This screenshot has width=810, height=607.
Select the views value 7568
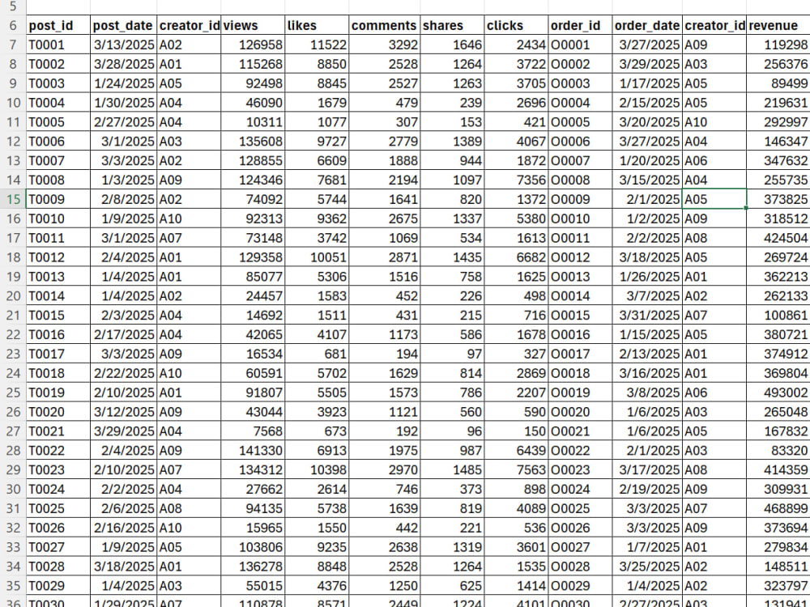tap(253, 431)
